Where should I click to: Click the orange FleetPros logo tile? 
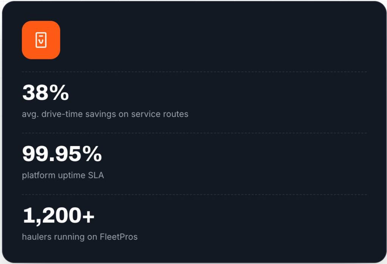click(41, 40)
